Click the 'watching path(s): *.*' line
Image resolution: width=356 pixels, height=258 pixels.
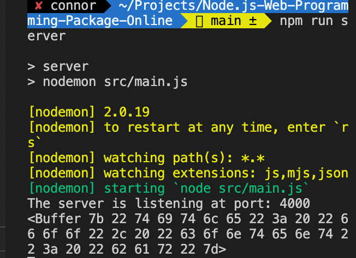pos(147,158)
